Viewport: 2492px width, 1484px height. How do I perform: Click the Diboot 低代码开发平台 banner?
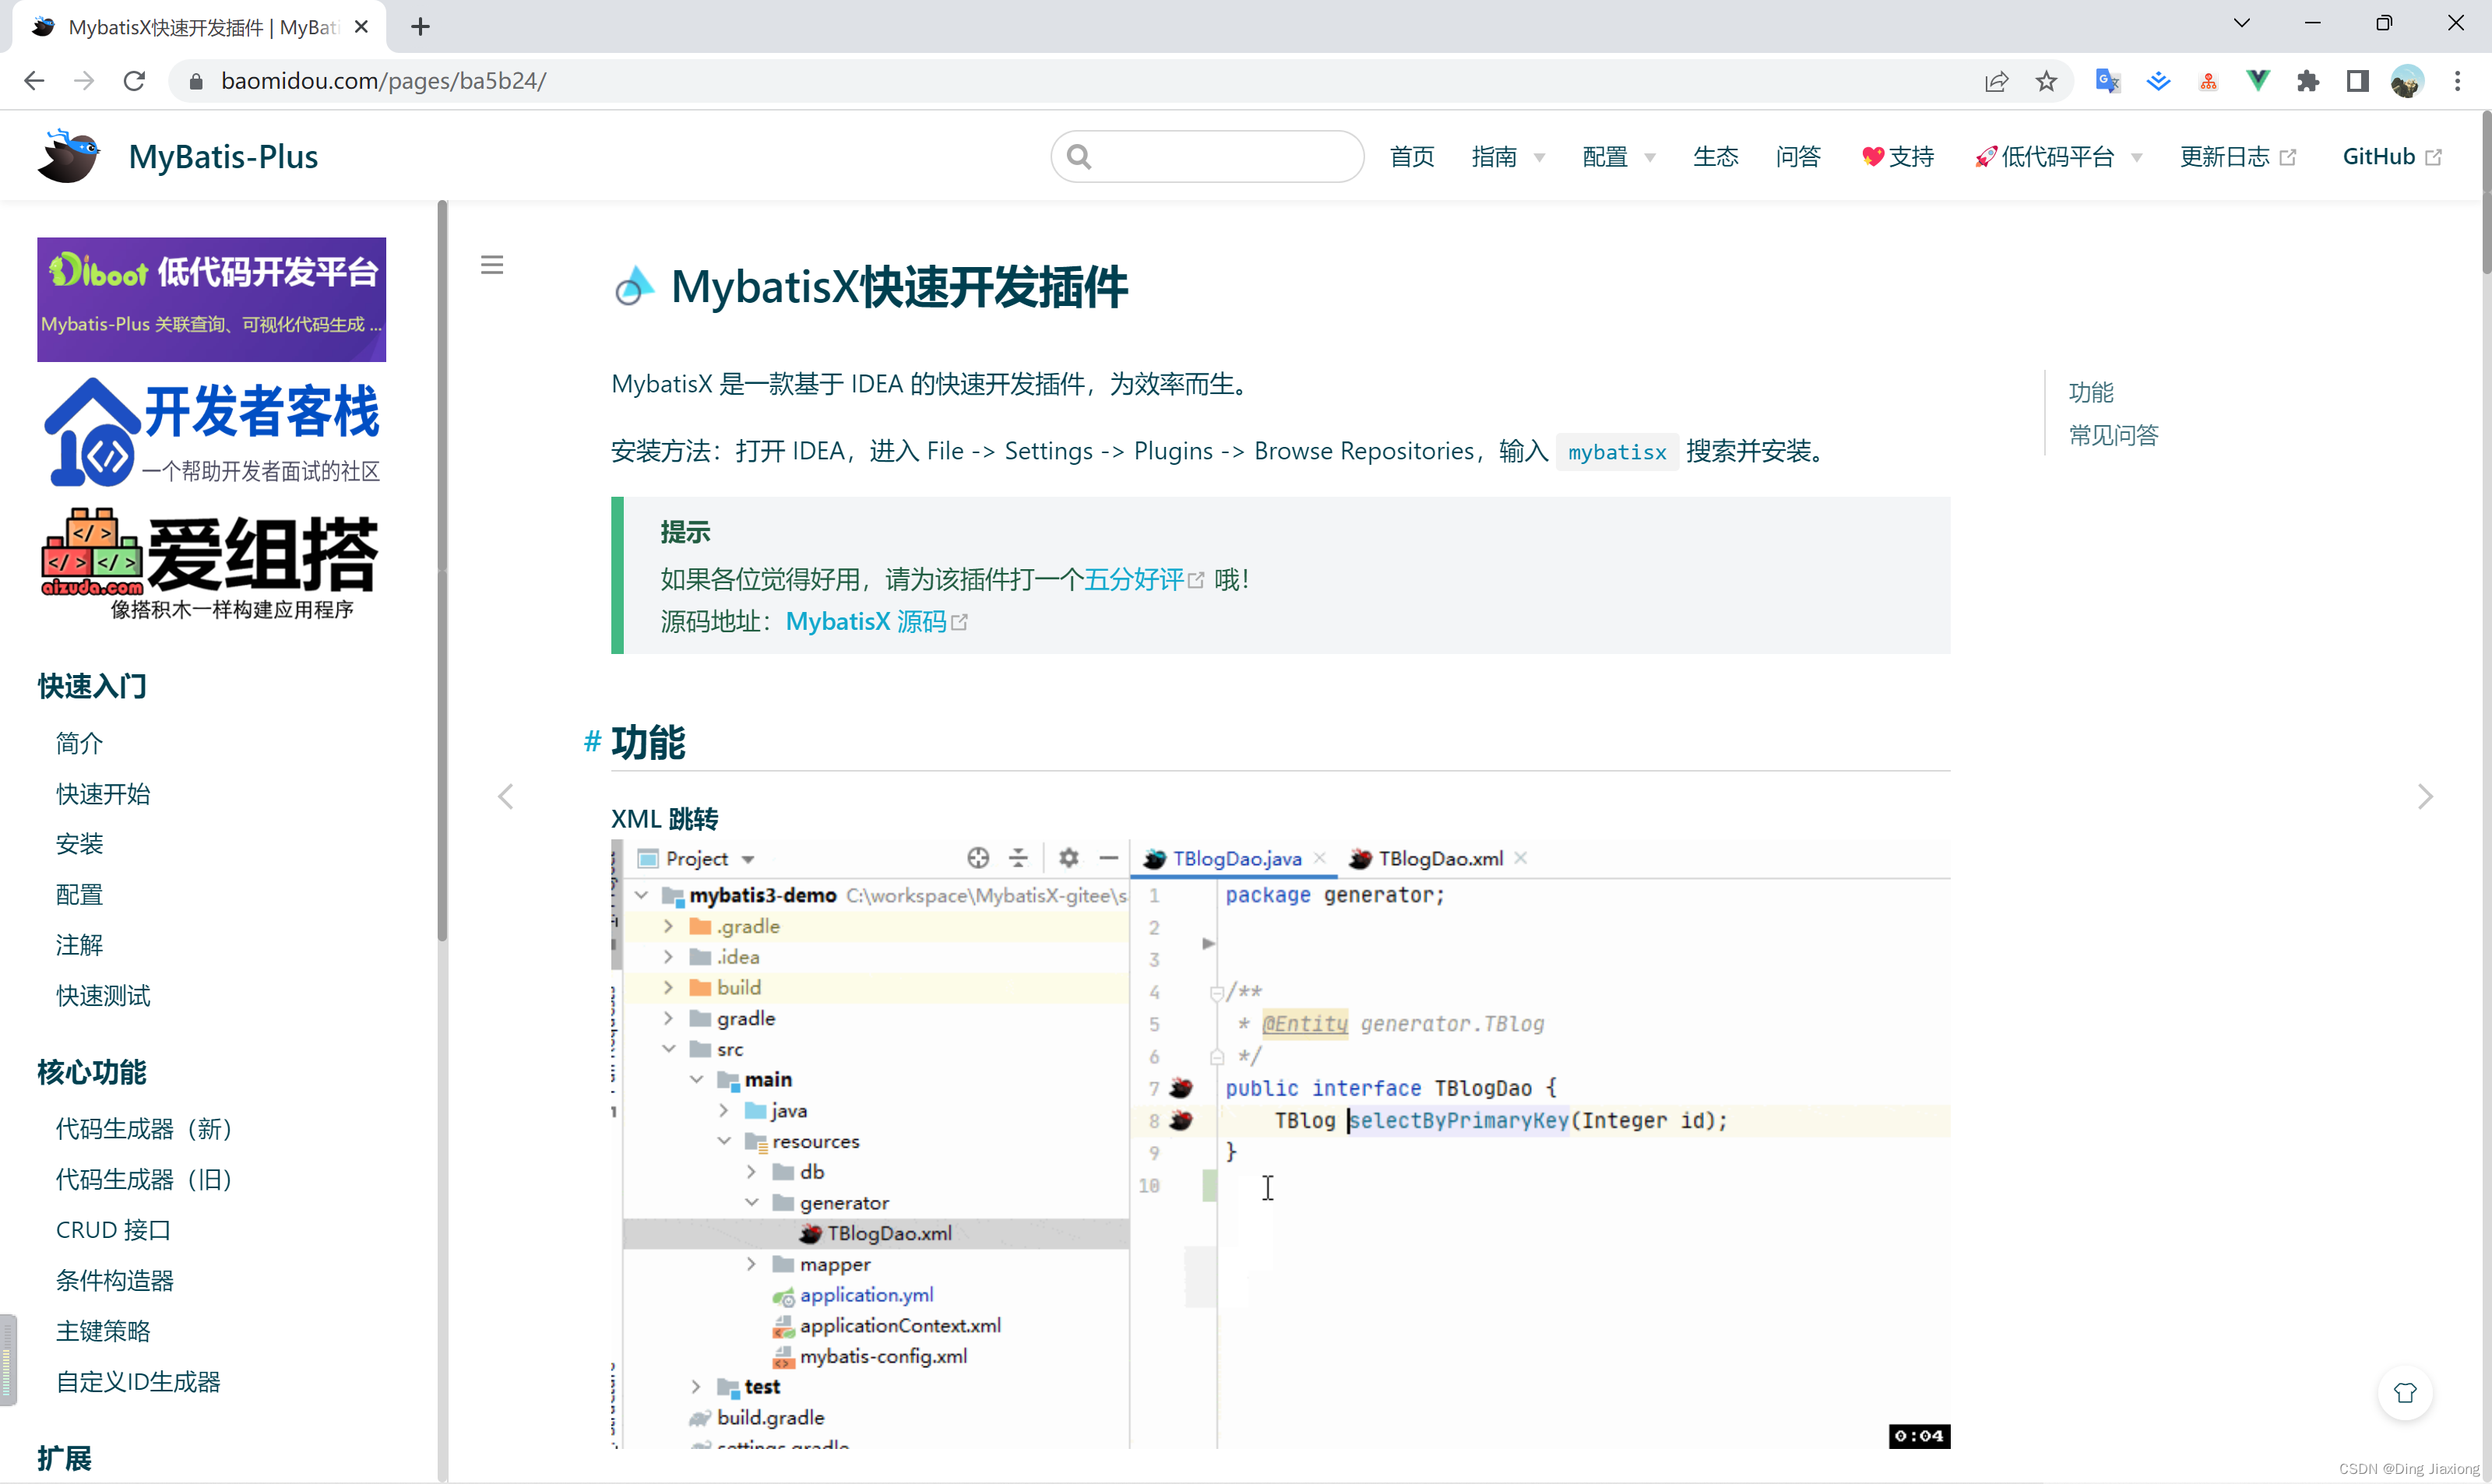click(211, 299)
